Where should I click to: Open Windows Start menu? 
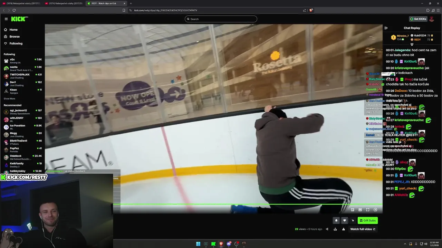click(198, 244)
